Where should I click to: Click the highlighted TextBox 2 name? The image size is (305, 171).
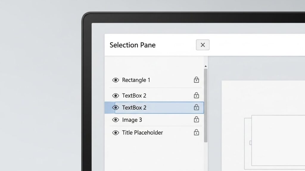pos(134,107)
